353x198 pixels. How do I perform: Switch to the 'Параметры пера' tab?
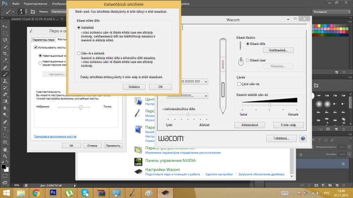pos(43,40)
